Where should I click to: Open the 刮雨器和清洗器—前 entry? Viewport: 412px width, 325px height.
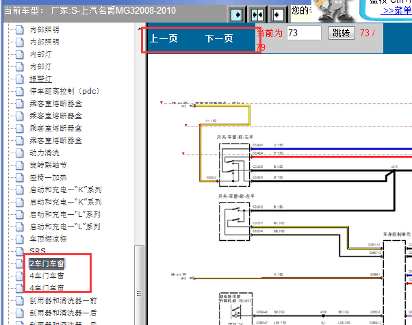(x=63, y=300)
